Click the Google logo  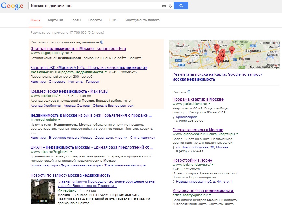tap(12, 6)
